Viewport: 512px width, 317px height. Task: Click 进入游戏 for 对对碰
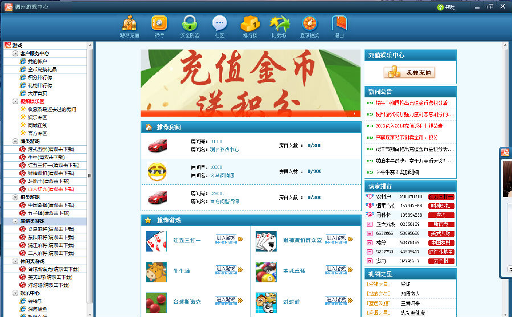(x=339, y=300)
